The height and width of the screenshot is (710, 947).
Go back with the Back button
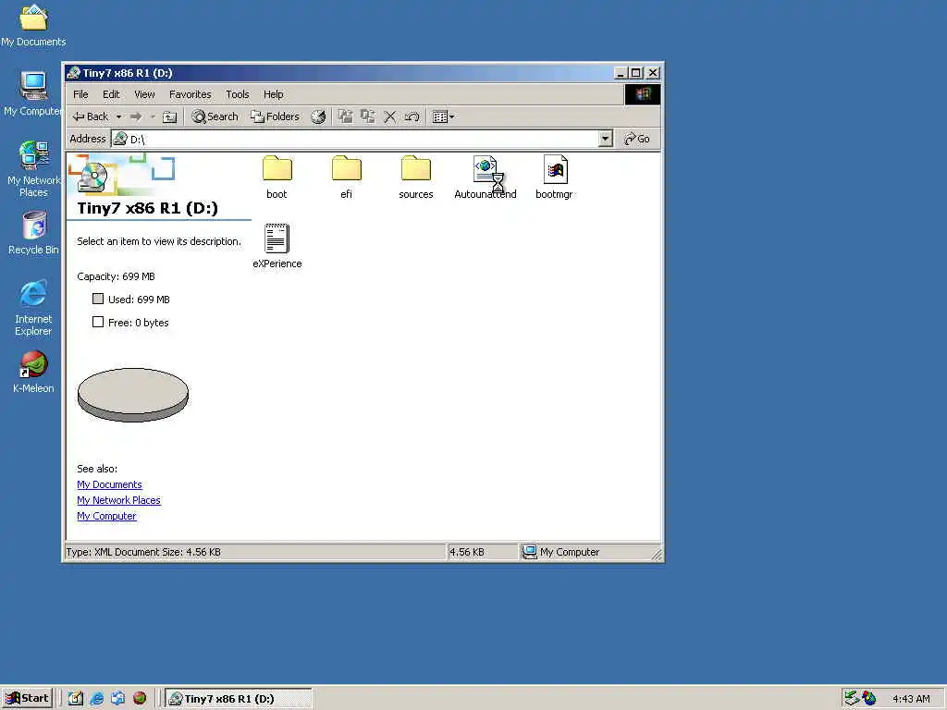click(x=91, y=116)
